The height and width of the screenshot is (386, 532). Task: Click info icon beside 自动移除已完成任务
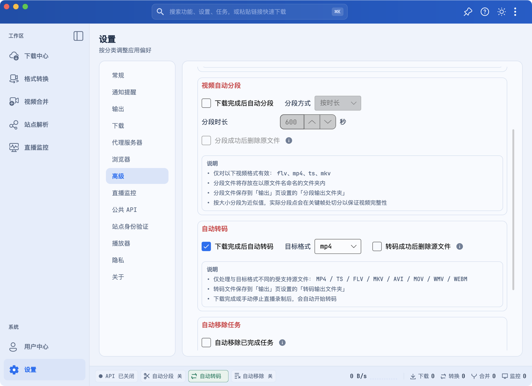pos(282,342)
